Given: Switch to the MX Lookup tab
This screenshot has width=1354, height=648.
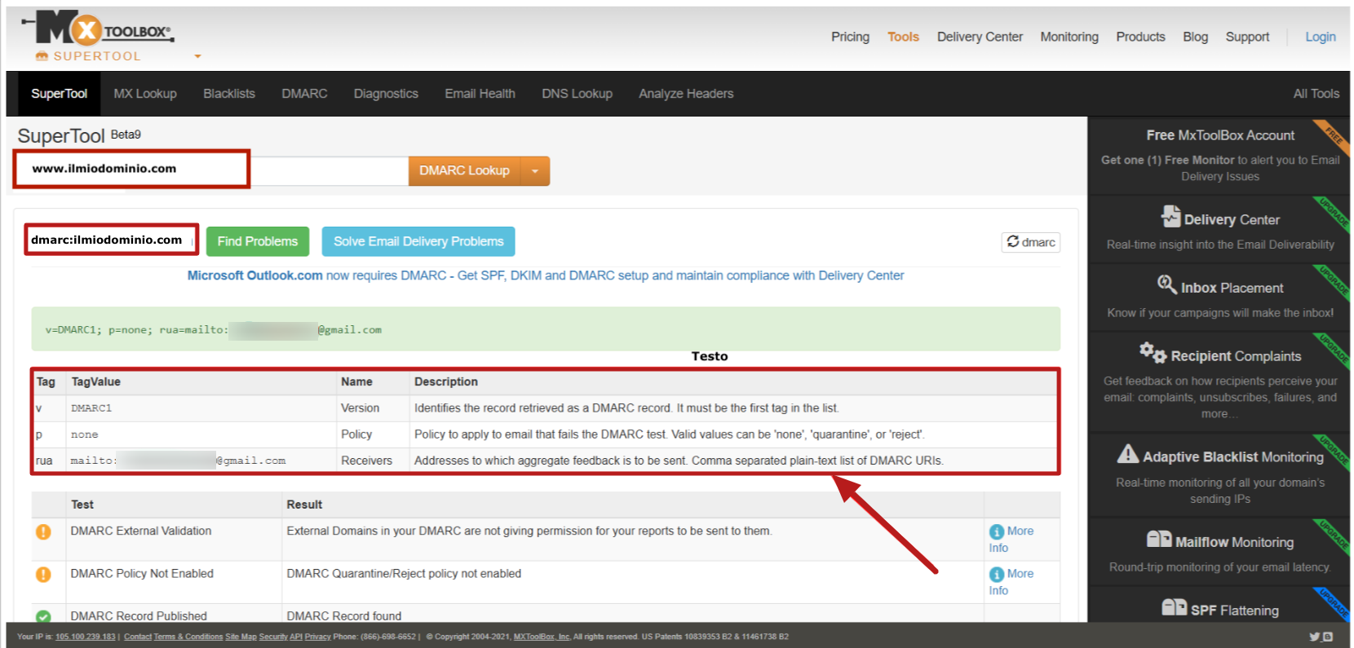Looking at the screenshot, I should click(145, 94).
